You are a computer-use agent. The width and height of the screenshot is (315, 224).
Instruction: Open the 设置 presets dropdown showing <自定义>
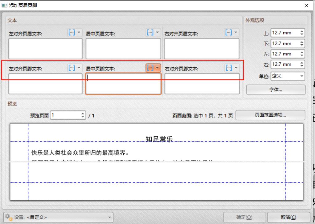[58, 217]
